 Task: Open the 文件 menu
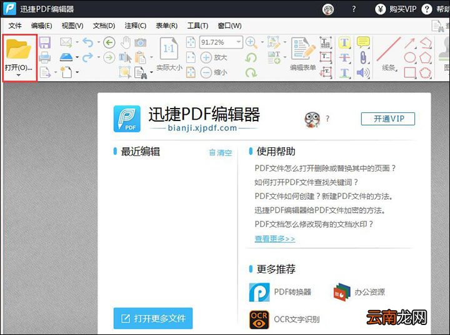pyautogui.click(x=15, y=26)
